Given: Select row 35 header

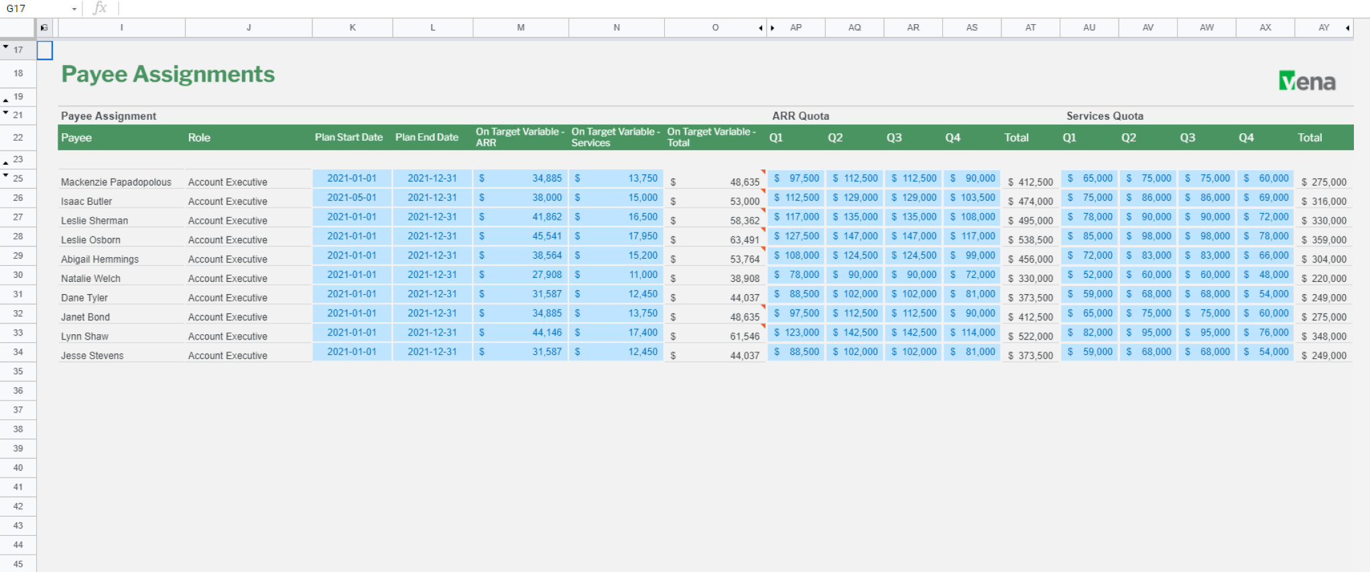Looking at the screenshot, I should click(18, 371).
